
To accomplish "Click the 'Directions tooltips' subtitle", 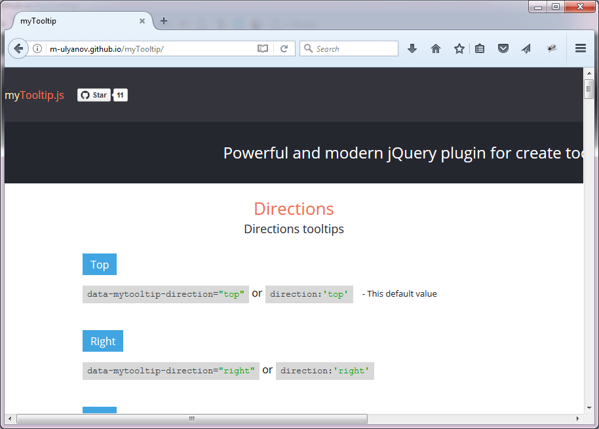I will pyautogui.click(x=294, y=229).
